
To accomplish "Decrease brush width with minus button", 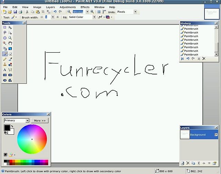I will [41, 17].
